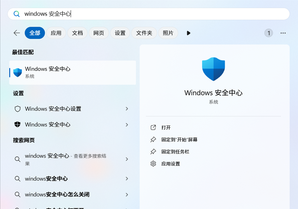Expand chevron for 查看更多搜索结果 web result
298x209 pixels.
127,159
